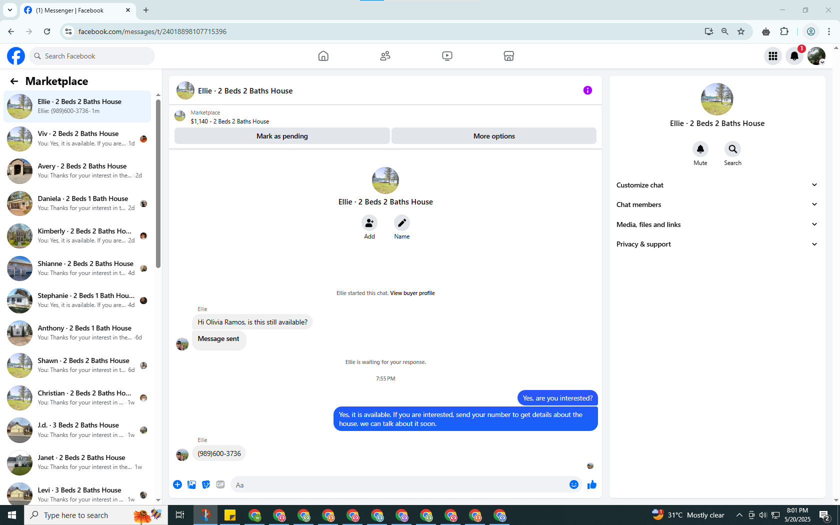
Task: Open the J.d. 3 Beds 2 Baths conversation
Action: pyautogui.click(x=77, y=430)
